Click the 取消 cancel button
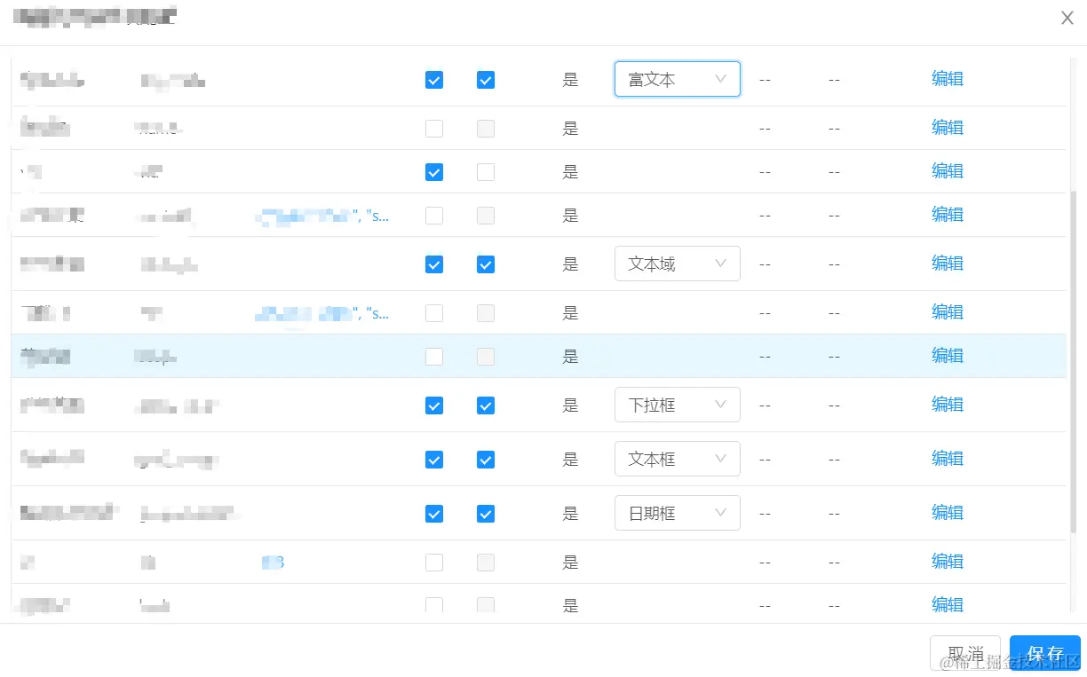Image resolution: width=1087 pixels, height=677 pixels. click(965, 654)
